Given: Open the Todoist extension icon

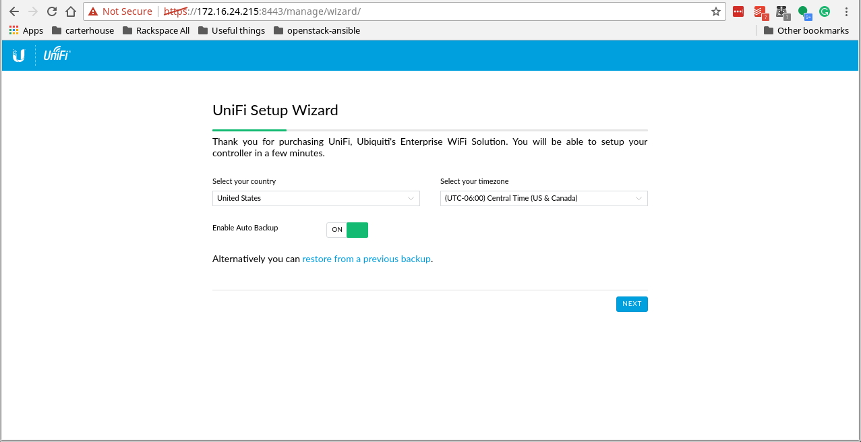Looking at the screenshot, I should click(x=759, y=11).
